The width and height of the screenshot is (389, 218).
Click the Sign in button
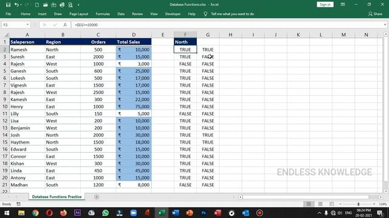(325, 4)
